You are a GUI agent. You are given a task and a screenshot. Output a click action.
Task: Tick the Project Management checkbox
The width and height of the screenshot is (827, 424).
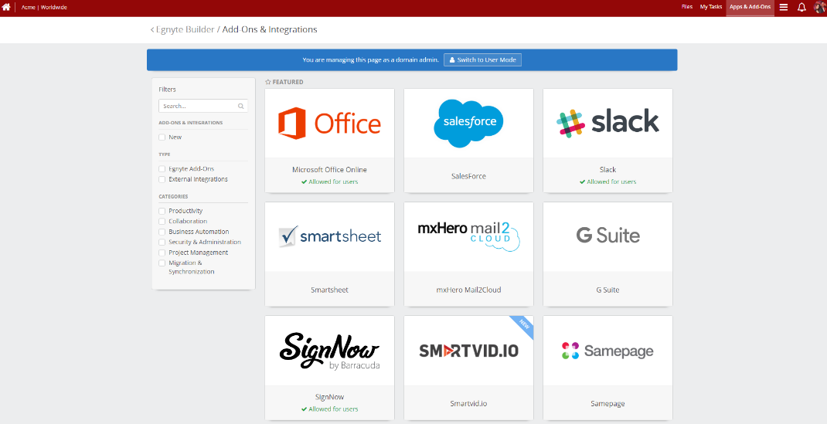point(162,253)
